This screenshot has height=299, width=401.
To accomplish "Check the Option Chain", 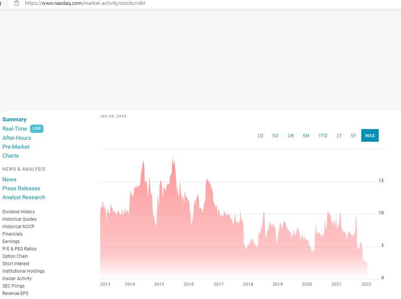I will [x=15, y=256].
